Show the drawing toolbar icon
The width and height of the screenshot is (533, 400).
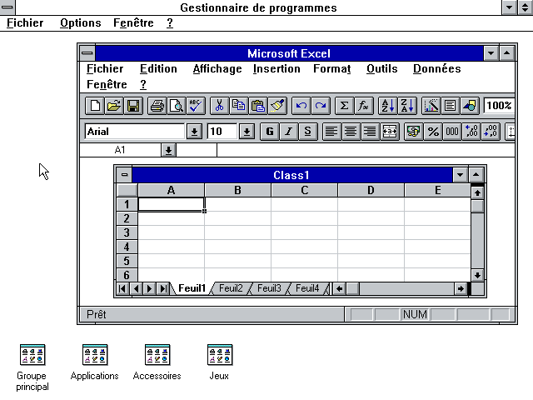[x=470, y=106]
